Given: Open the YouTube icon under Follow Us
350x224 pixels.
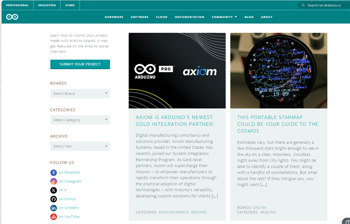Looking at the screenshot, I should (x=54, y=217).
